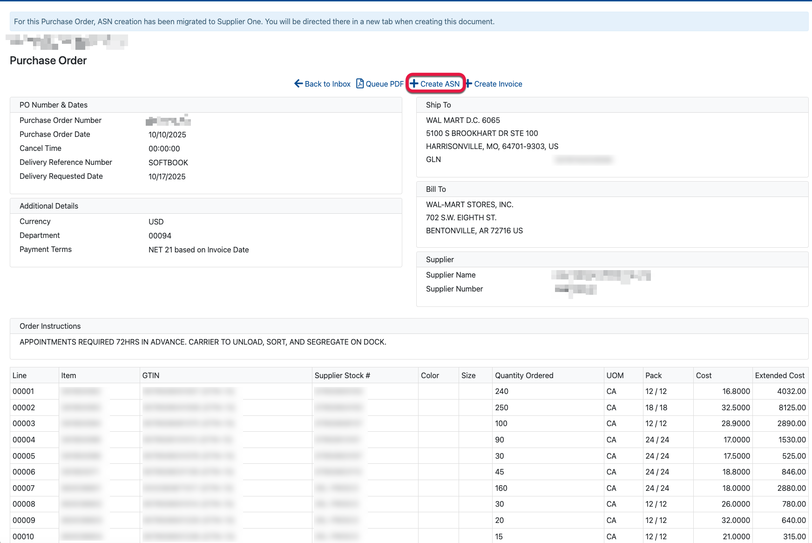The height and width of the screenshot is (543, 812).
Task: Click the GTIN column header
Action: click(x=151, y=375)
